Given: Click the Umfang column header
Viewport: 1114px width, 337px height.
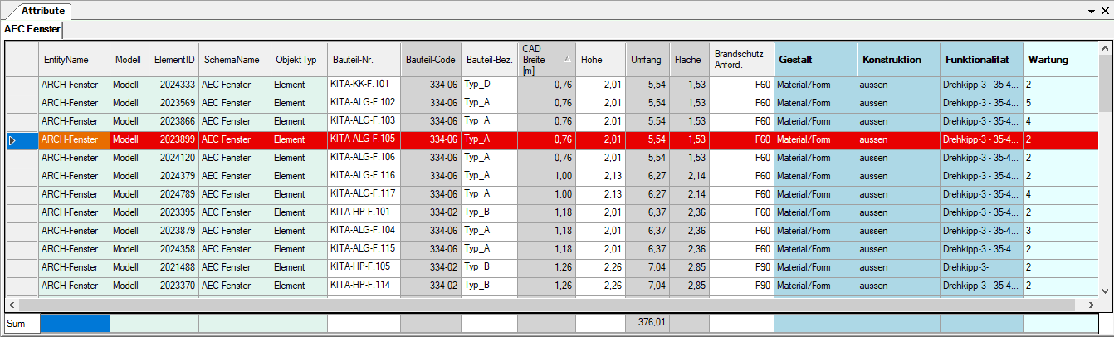Looking at the screenshot, I should click(x=647, y=60).
